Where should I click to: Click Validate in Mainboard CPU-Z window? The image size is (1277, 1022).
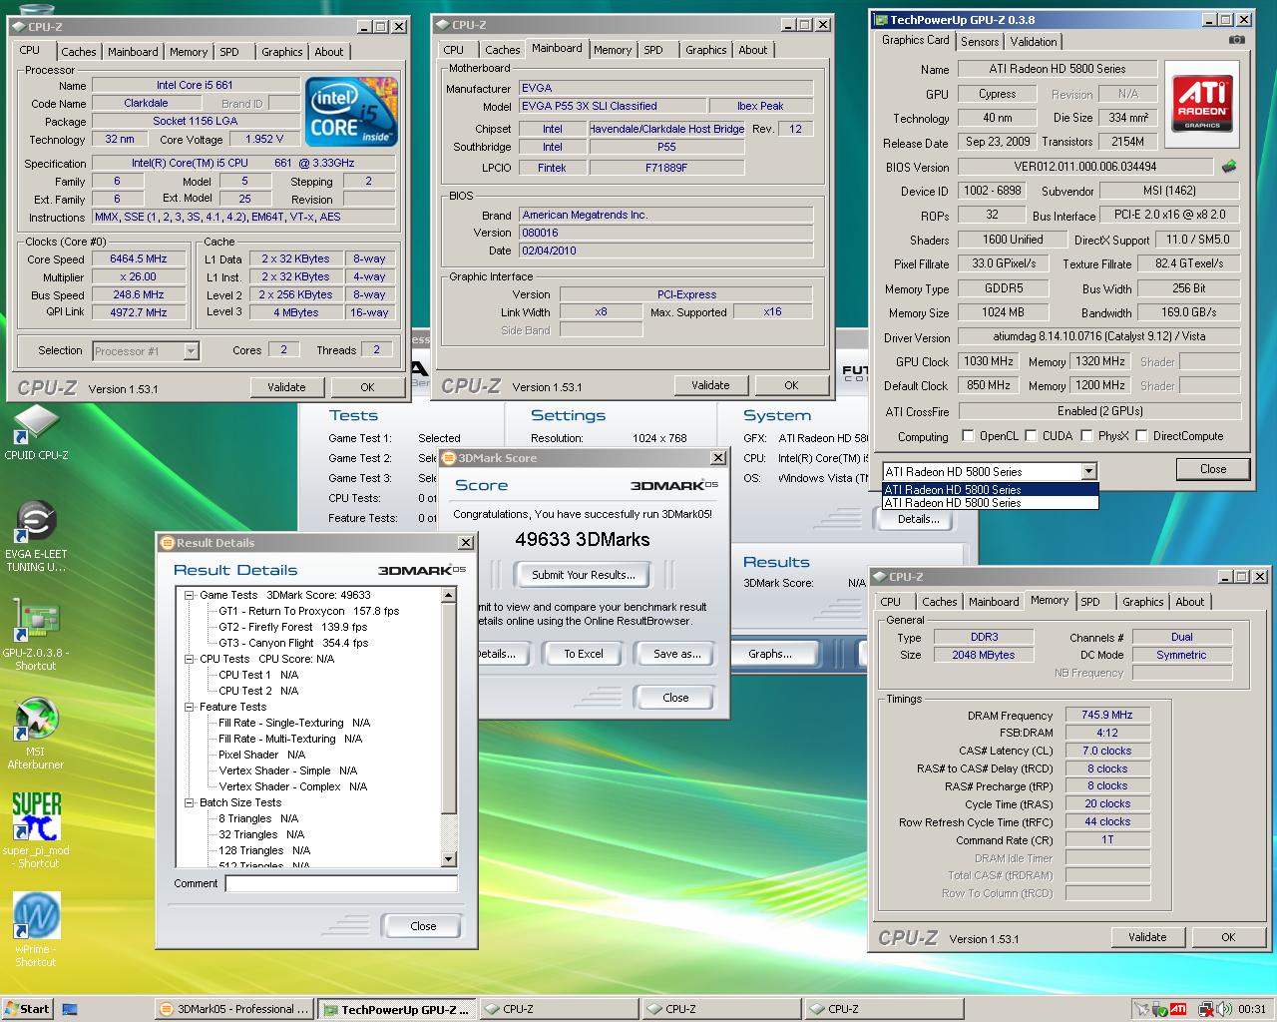[x=710, y=385]
